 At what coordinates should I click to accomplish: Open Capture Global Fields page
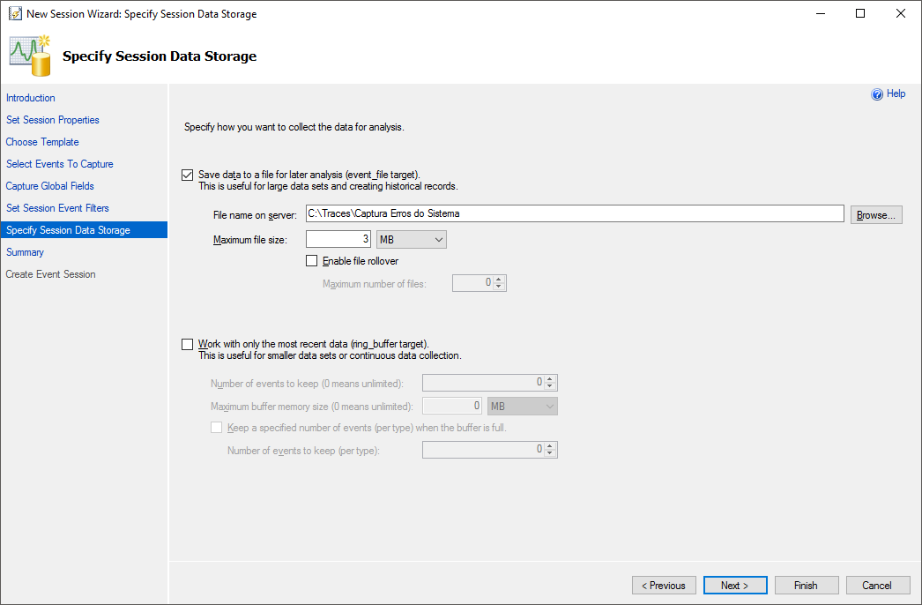pyautogui.click(x=50, y=186)
